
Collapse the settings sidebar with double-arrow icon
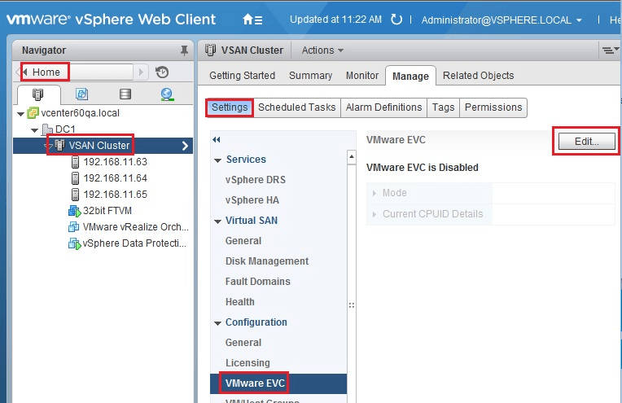click(x=217, y=139)
